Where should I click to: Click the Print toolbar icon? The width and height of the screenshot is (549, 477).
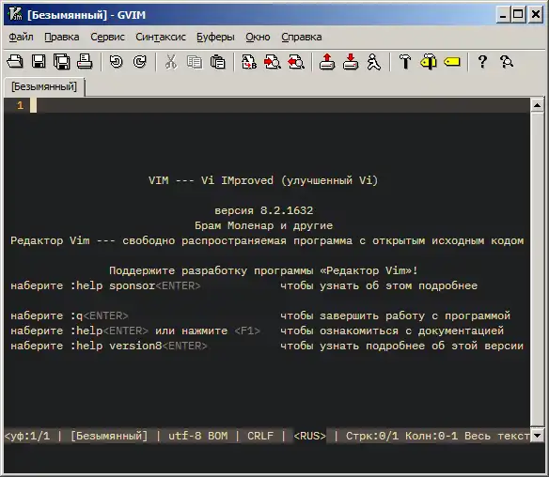click(x=85, y=62)
